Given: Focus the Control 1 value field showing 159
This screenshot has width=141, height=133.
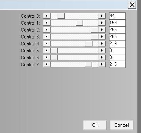Looking at the screenshot, I should coord(117,23).
